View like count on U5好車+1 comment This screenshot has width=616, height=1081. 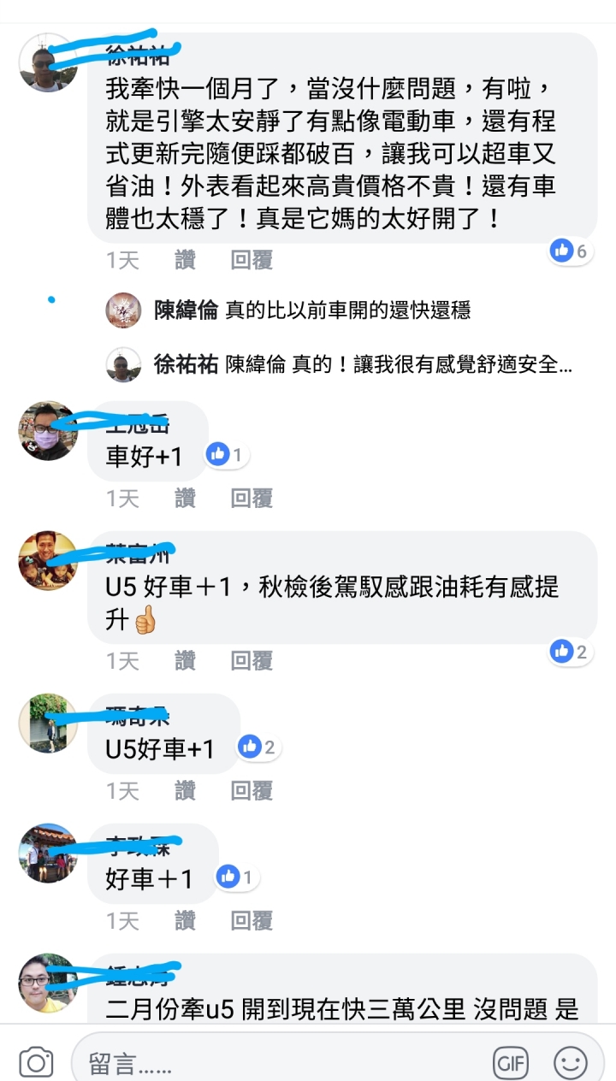(x=259, y=747)
